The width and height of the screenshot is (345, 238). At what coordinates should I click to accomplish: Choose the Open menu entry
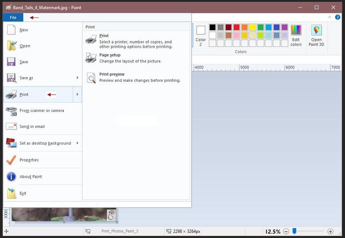click(43, 46)
